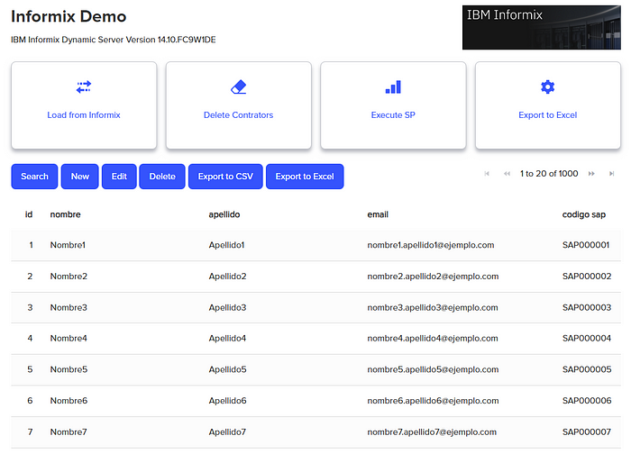The image size is (631, 454).
Task: Sort by the email column header
Action: point(380,214)
